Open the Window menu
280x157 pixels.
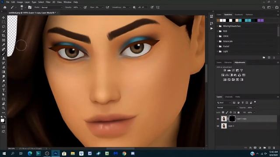point(67,2)
